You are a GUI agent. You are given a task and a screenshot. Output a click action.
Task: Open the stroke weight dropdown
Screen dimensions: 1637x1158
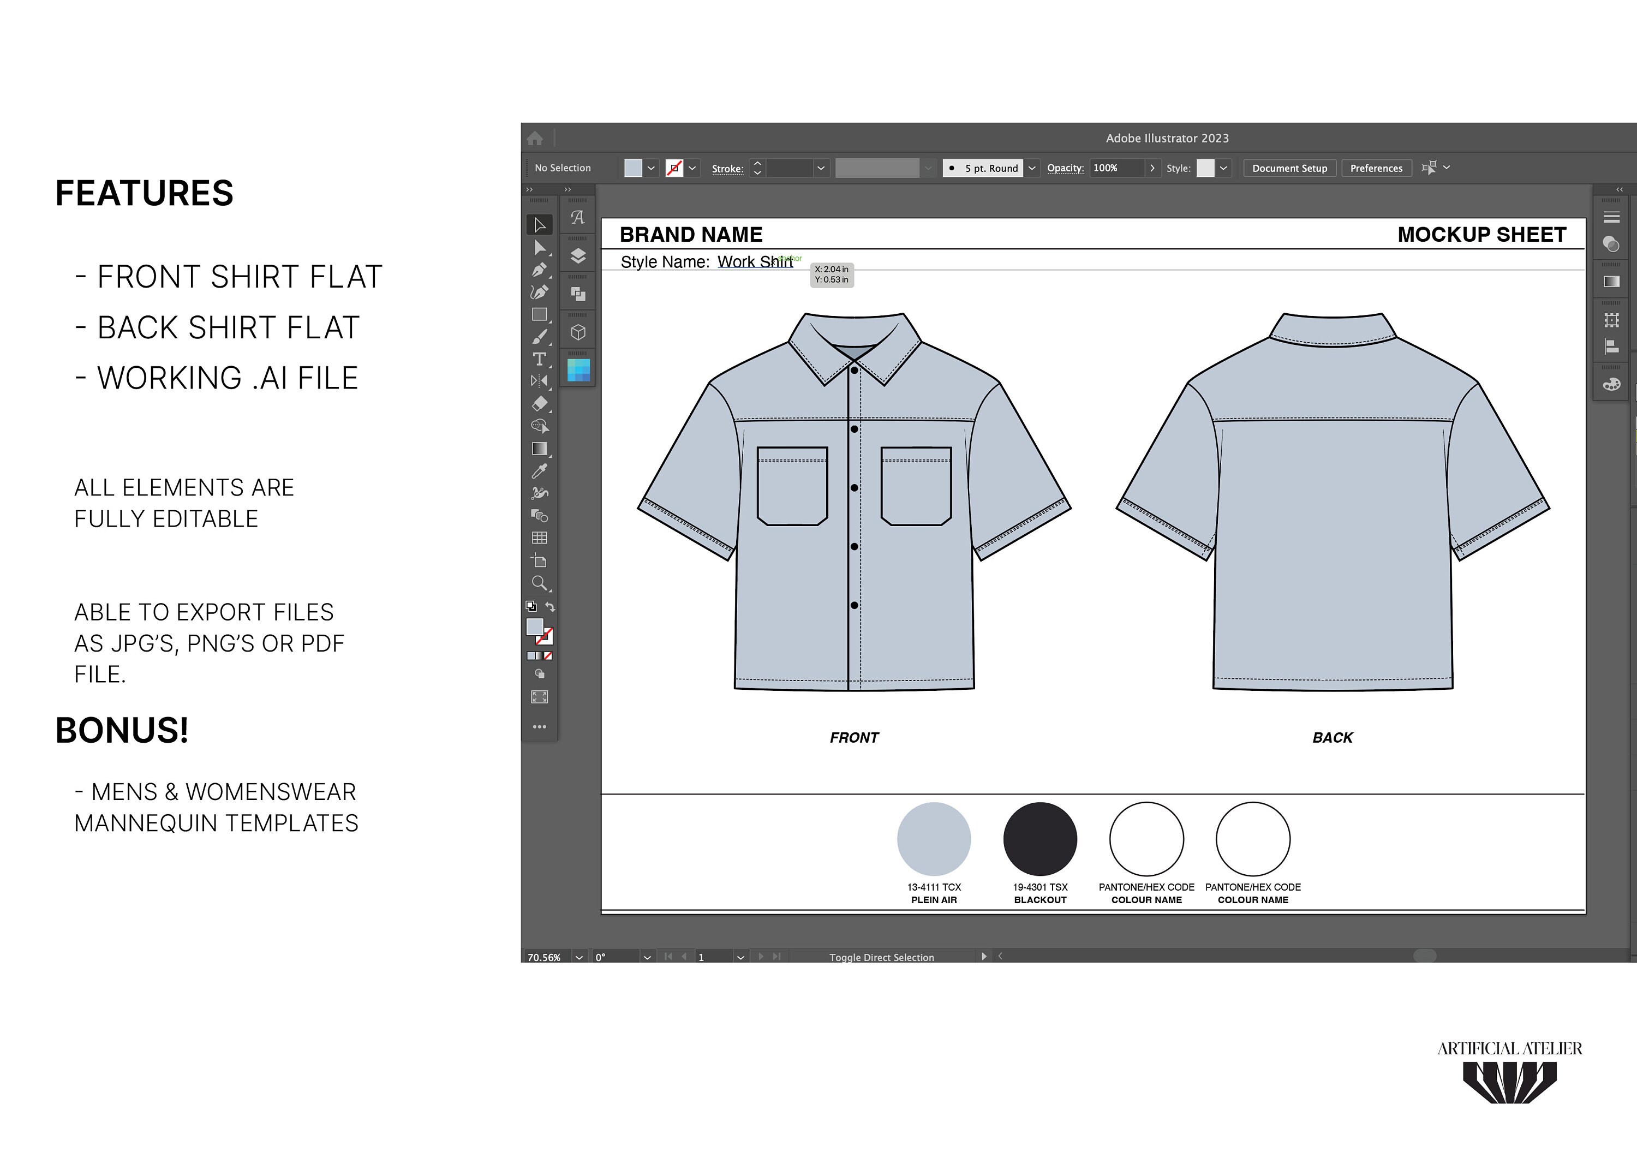click(x=821, y=168)
